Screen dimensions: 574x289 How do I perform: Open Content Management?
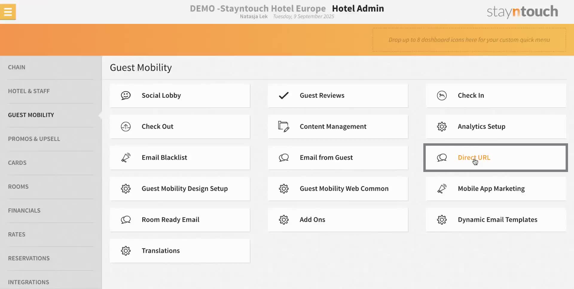(x=338, y=127)
